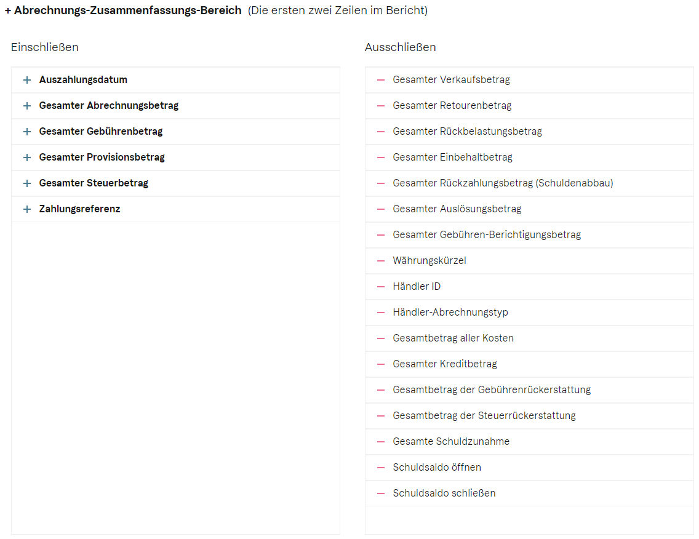
Task: Click the plus icon beside Gesamter Gebührenbetrag
Action: point(26,132)
